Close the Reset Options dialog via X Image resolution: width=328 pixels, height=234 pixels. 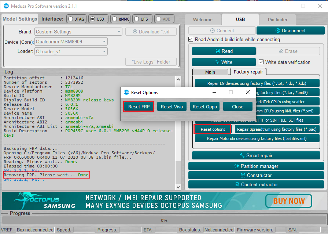(x=248, y=92)
